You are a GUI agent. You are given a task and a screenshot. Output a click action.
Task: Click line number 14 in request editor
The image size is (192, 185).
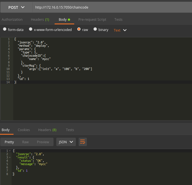(x=8, y=82)
